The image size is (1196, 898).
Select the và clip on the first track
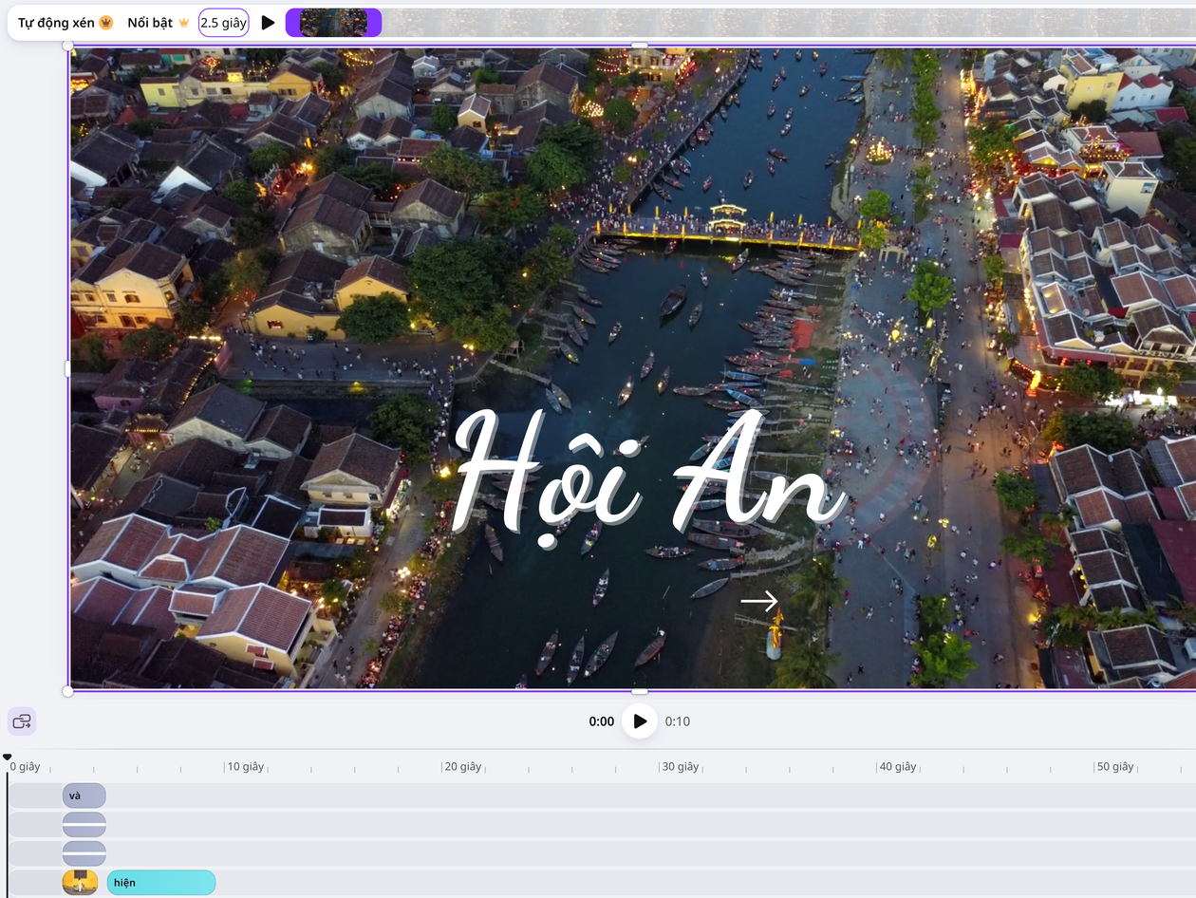(x=84, y=795)
